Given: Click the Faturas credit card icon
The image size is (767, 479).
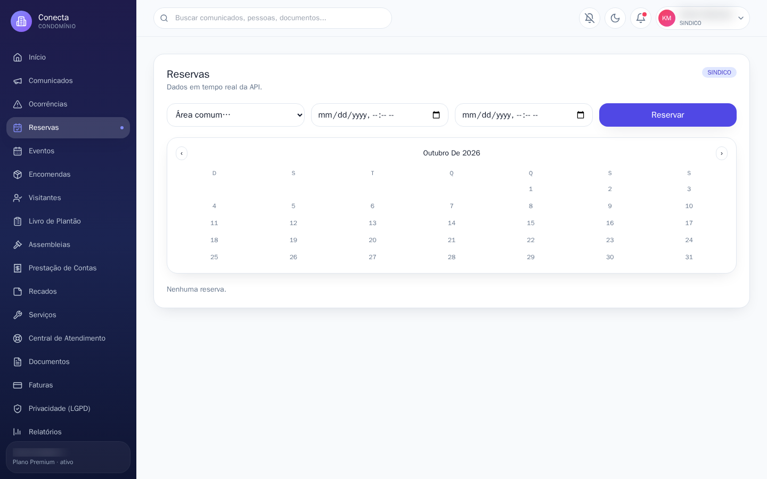Looking at the screenshot, I should coord(18,385).
